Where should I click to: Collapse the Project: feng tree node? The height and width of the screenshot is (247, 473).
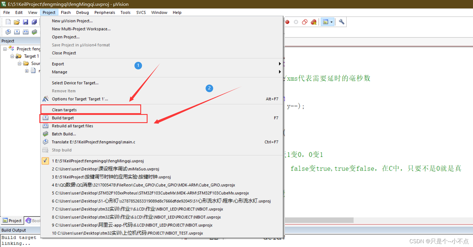(x=5, y=49)
